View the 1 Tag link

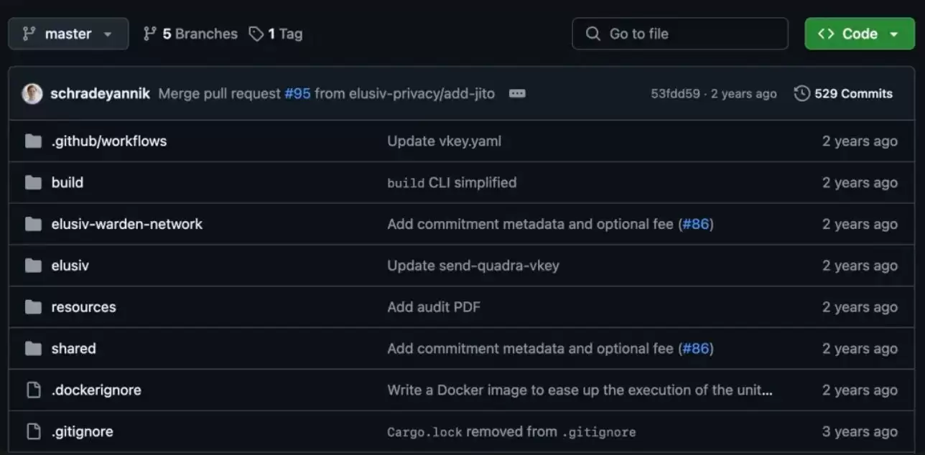[276, 34]
